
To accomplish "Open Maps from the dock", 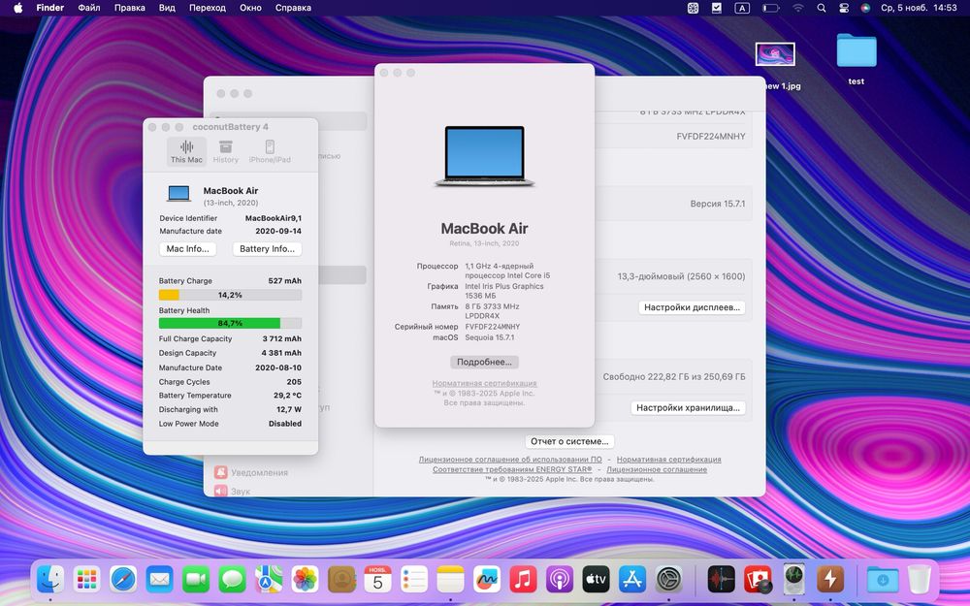I will tap(269, 580).
